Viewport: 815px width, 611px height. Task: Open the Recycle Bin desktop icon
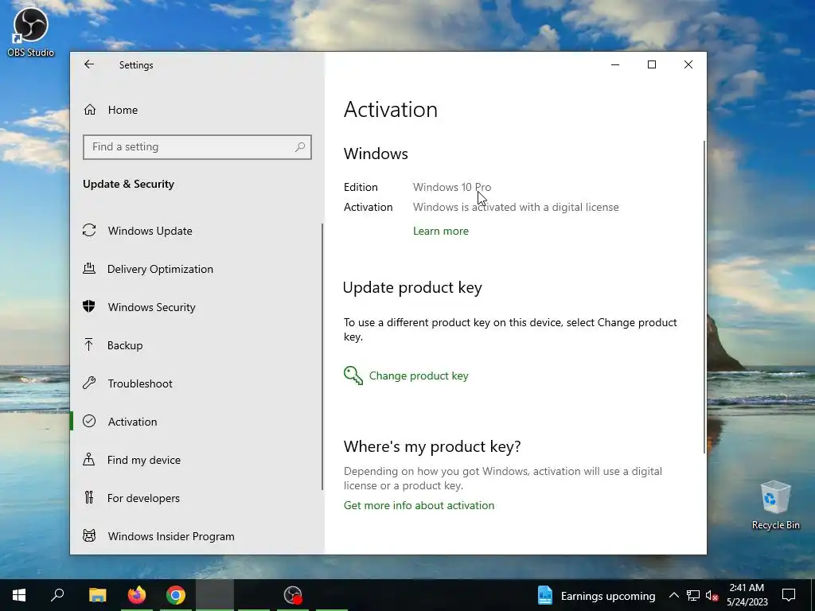point(775,505)
